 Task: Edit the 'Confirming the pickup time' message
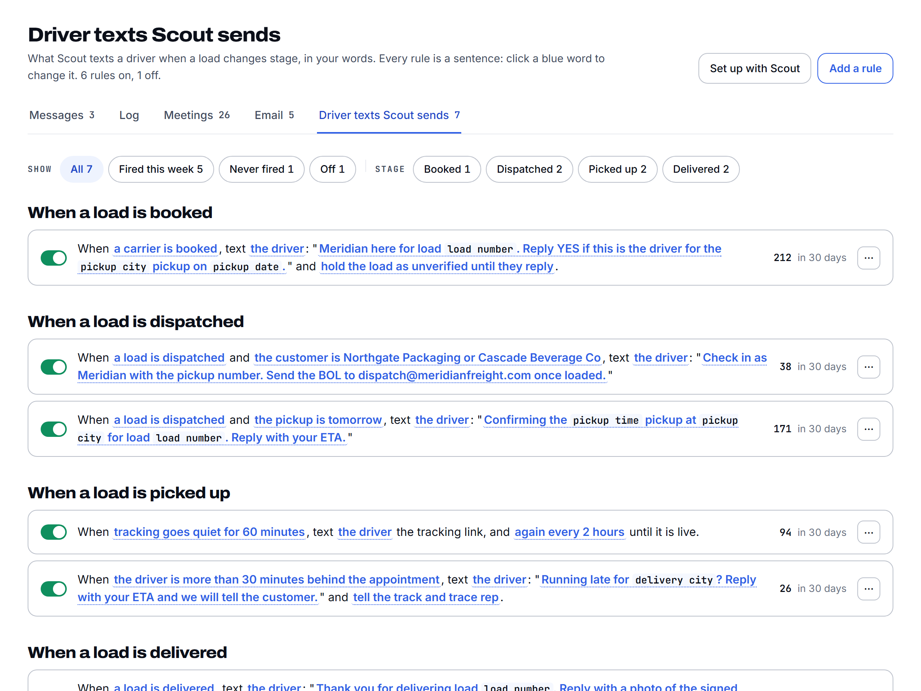tap(408, 429)
